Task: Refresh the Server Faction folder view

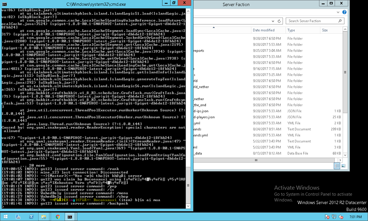Action: (x=280, y=21)
